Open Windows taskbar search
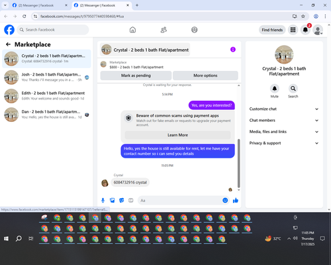This screenshot has height=265, width=331. (x=19, y=238)
